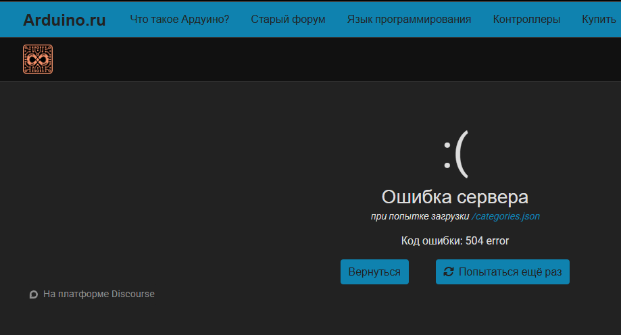Open the 'Контроллеры' menu item
The width and height of the screenshot is (621, 335).
click(526, 19)
